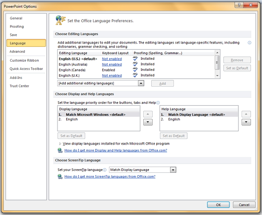Open the ScreenTip language Match Display Language dropdown
262x215 pixels.
[173, 170]
